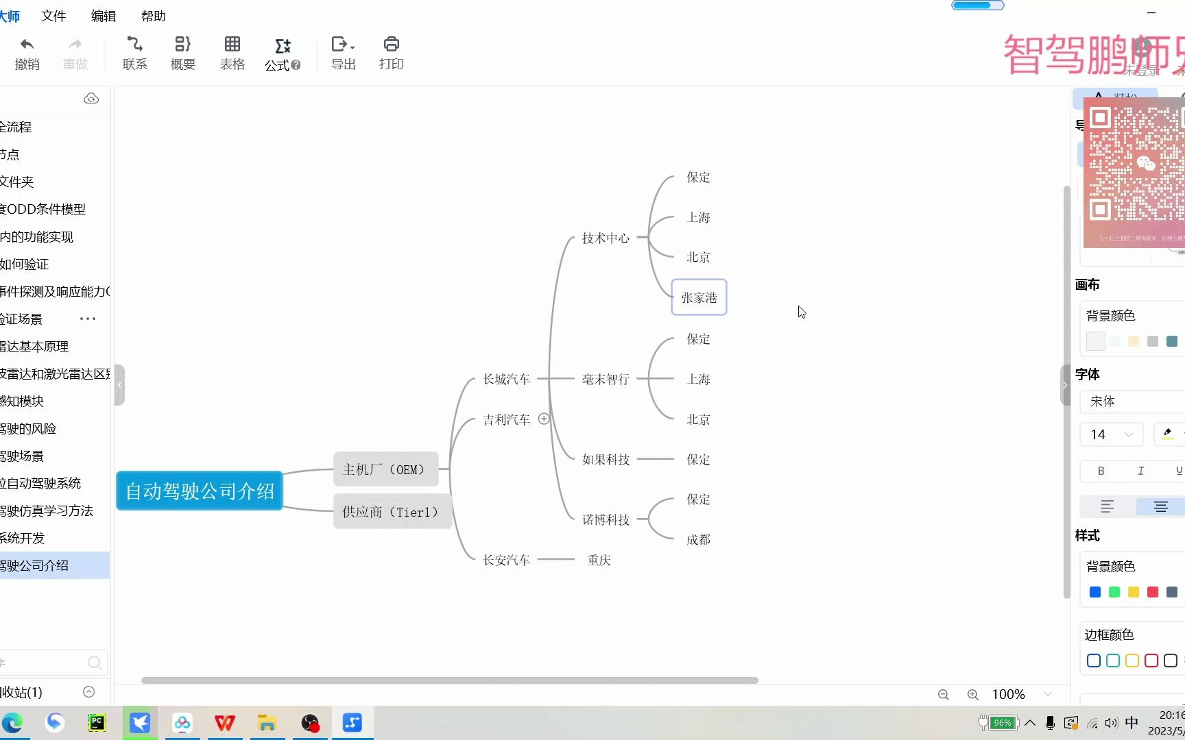
Task: Select the 重庆 node
Action: 599,560
